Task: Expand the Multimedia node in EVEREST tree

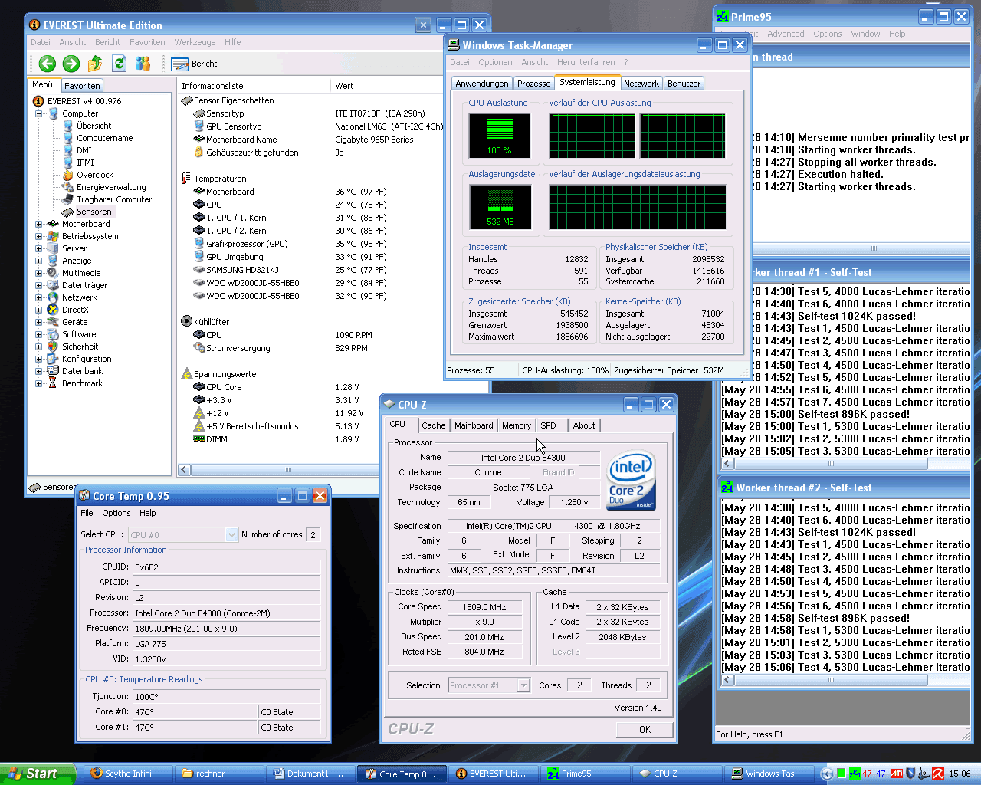Action: (x=38, y=273)
